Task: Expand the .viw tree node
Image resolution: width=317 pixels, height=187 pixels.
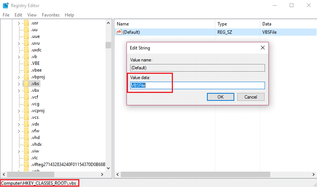Action: tap(19, 151)
